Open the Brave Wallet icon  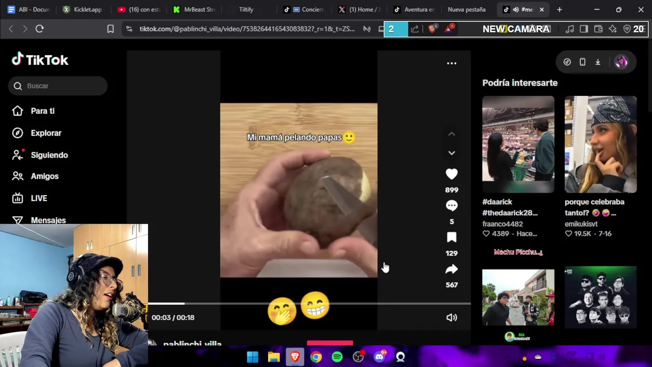(x=599, y=29)
